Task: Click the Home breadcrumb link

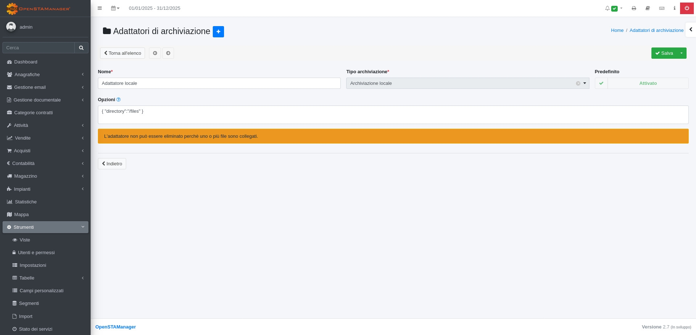Action: pos(617,30)
